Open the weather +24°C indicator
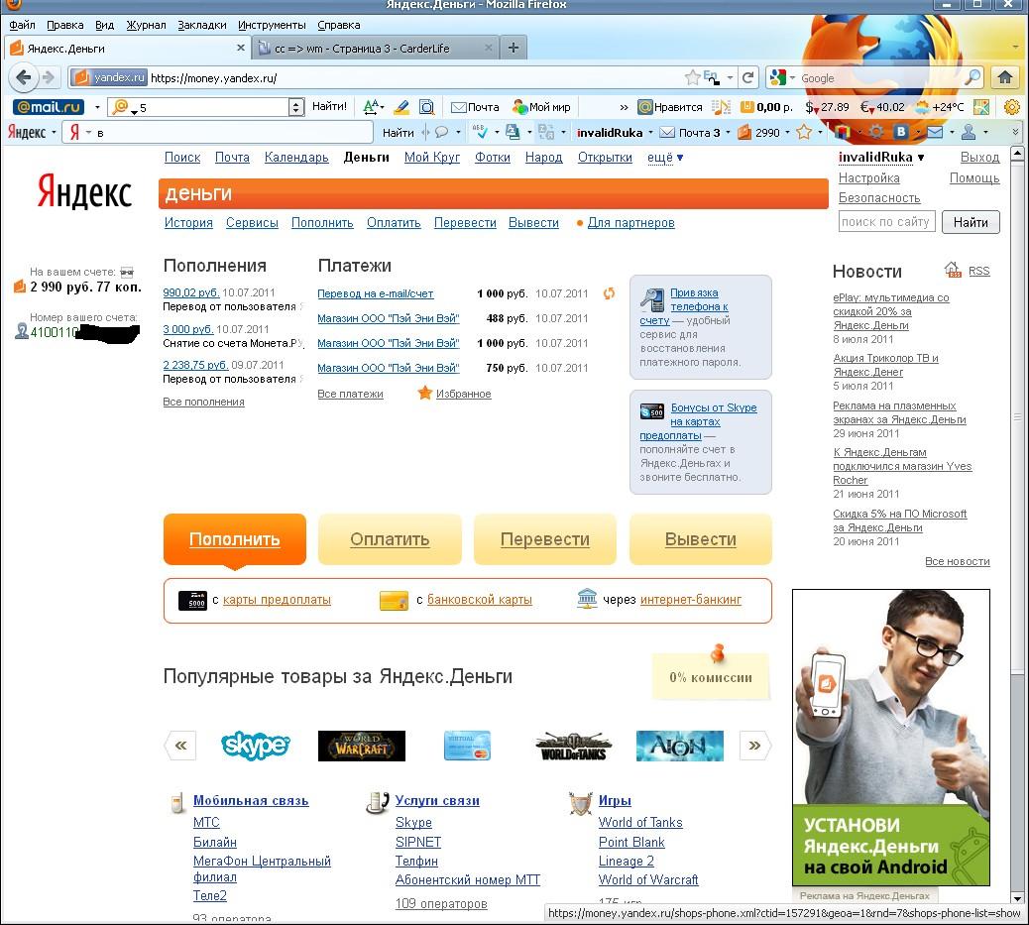 click(x=939, y=107)
